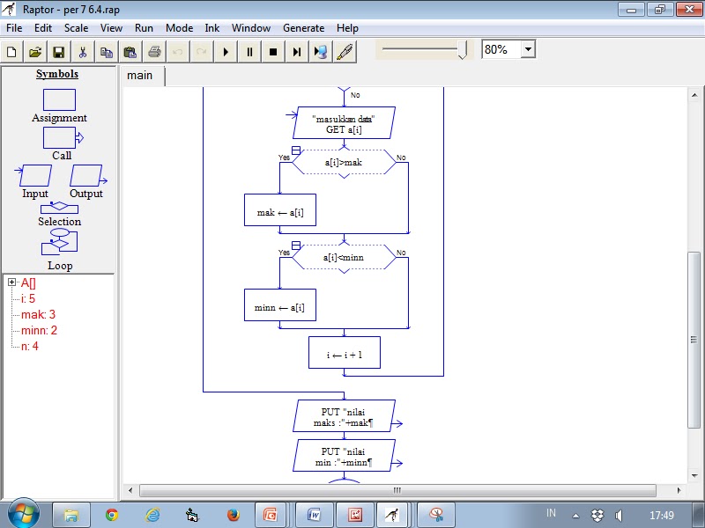705x528 pixels.
Task: Click the Dropbox tray icon
Action: (x=597, y=516)
